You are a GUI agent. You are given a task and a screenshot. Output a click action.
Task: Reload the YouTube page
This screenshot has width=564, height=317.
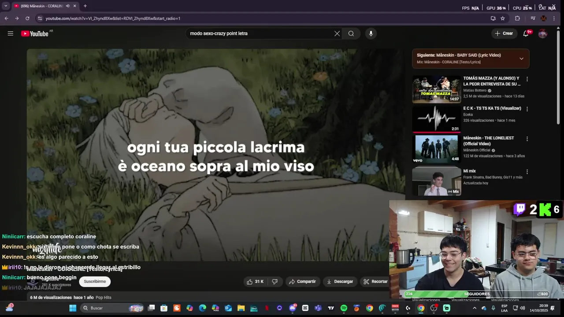coord(27,18)
